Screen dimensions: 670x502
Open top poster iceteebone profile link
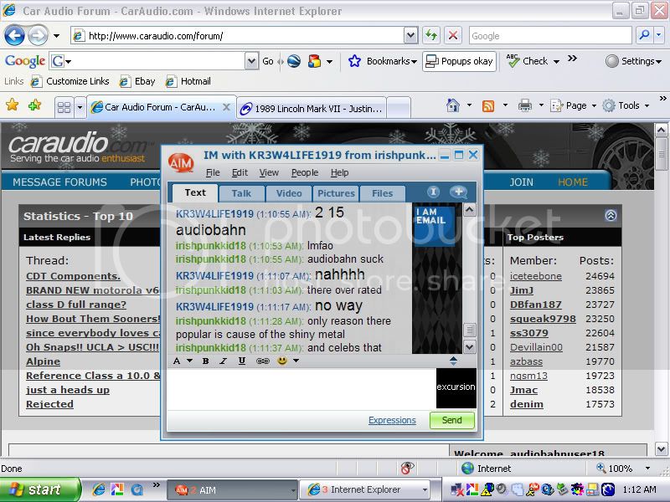click(x=536, y=276)
